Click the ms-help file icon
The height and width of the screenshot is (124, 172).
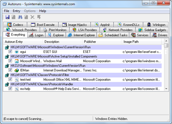(x=17, y=89)
